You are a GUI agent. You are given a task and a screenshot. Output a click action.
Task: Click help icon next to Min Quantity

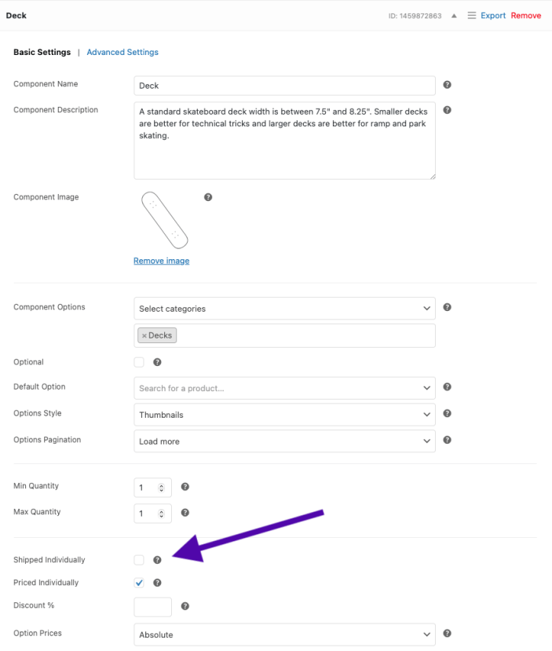[185, 487]
